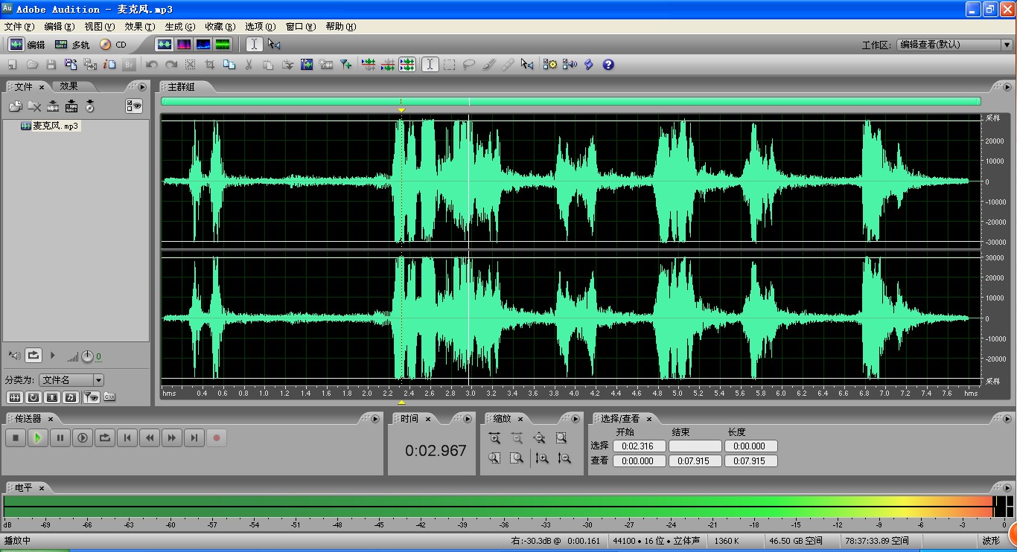
Task: Click the horizontal zoom-in magnifier icon
Action: coord(494,438)
